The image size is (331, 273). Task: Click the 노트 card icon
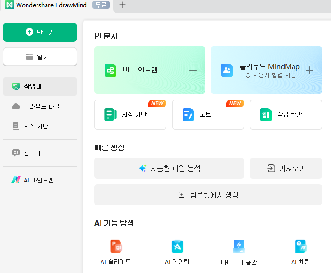coord(188,115)
